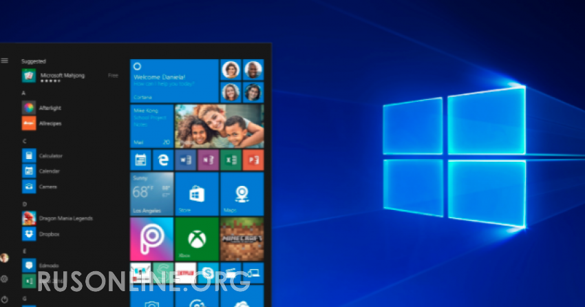
Task: Expand the Start menu hamburger navigation
Action: coord(5,61)
